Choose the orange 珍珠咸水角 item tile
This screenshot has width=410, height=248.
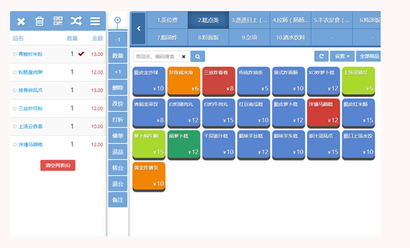183,81
